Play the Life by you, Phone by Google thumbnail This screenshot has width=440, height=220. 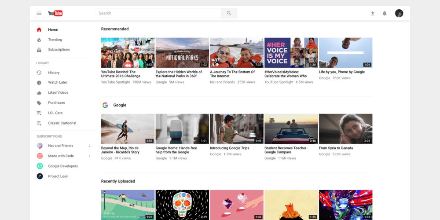[345, 53]
